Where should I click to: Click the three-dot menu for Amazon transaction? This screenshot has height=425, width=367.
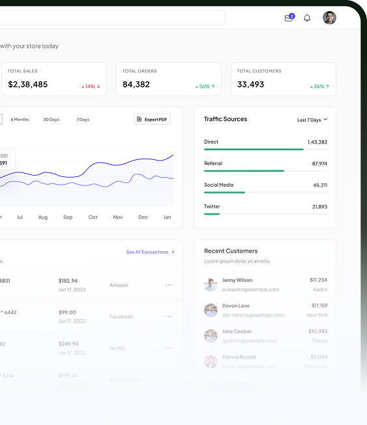pyautogui.click(x=169, y=285)
